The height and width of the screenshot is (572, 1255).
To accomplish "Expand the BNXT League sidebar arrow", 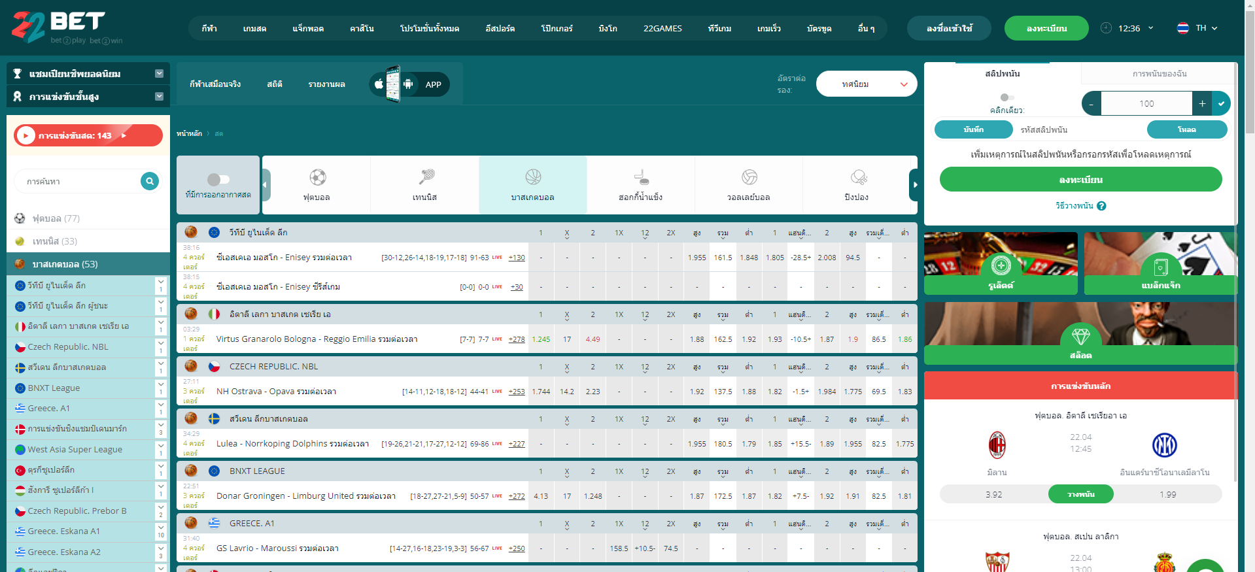I will 161,388.
